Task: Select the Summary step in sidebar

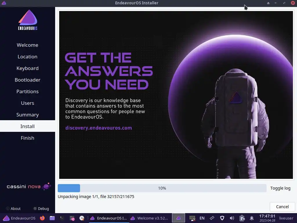Action: click(28, 114)
